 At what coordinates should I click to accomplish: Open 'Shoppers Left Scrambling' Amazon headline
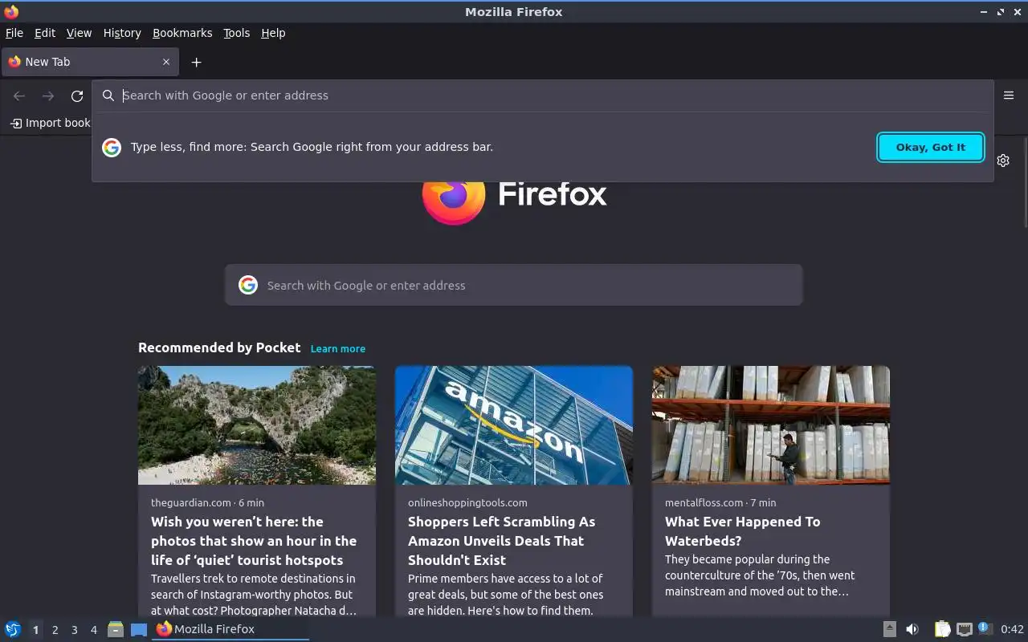click(502, 541)
